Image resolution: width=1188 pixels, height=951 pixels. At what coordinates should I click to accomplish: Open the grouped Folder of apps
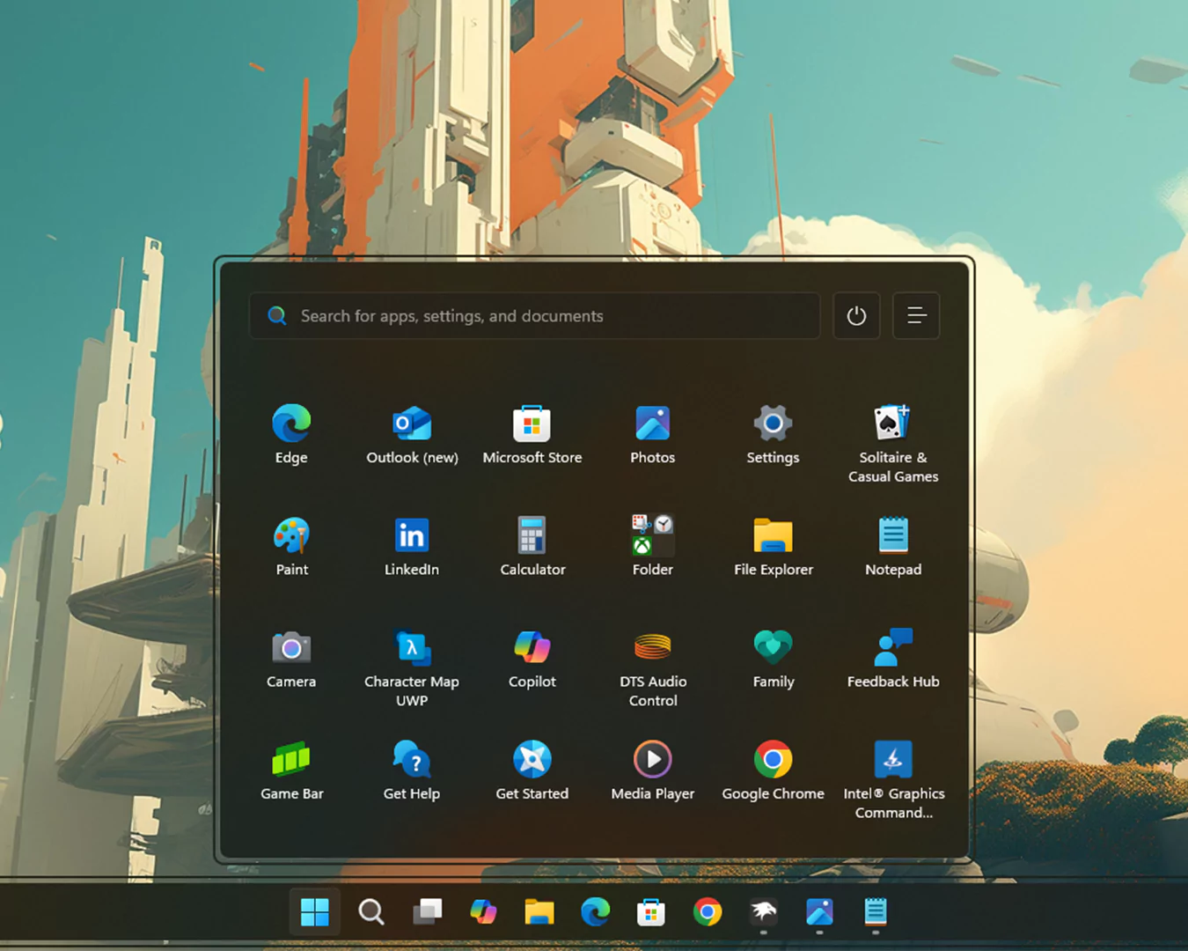tap(653, 547)
